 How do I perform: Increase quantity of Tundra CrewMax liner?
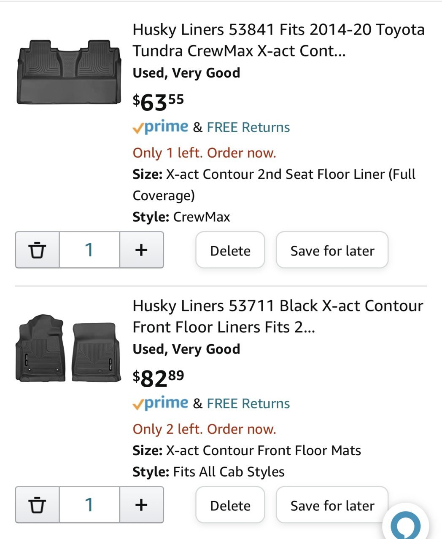(x=141, y=250)
